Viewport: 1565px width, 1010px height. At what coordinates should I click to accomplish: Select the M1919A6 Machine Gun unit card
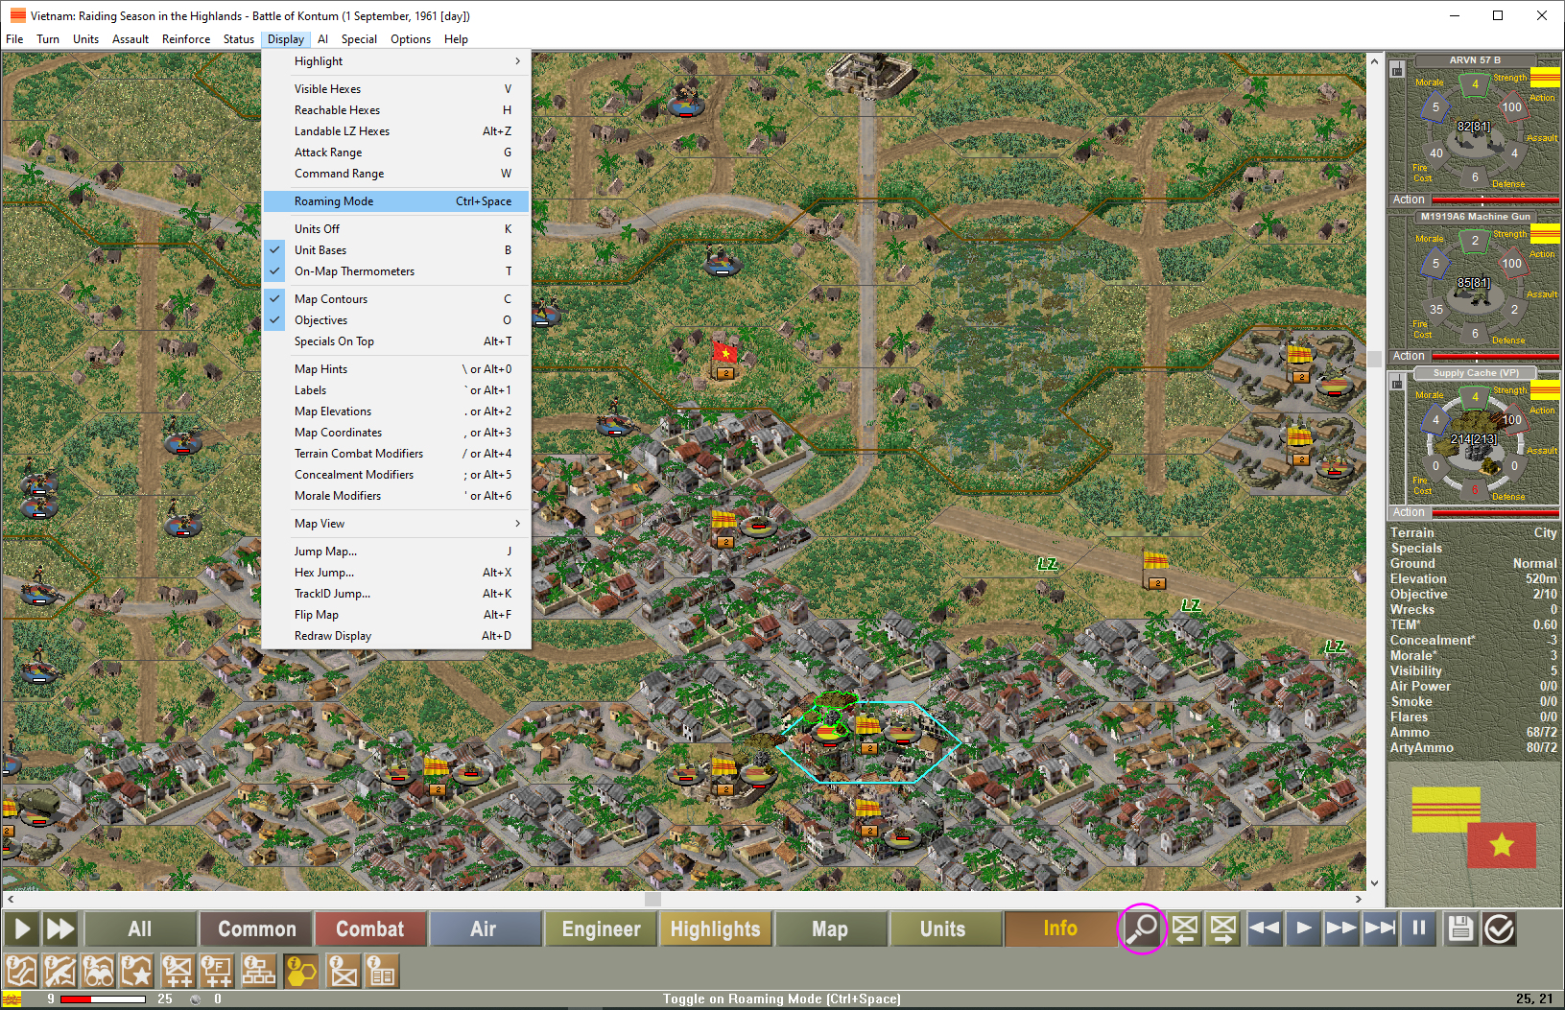tap(1474, 286)
